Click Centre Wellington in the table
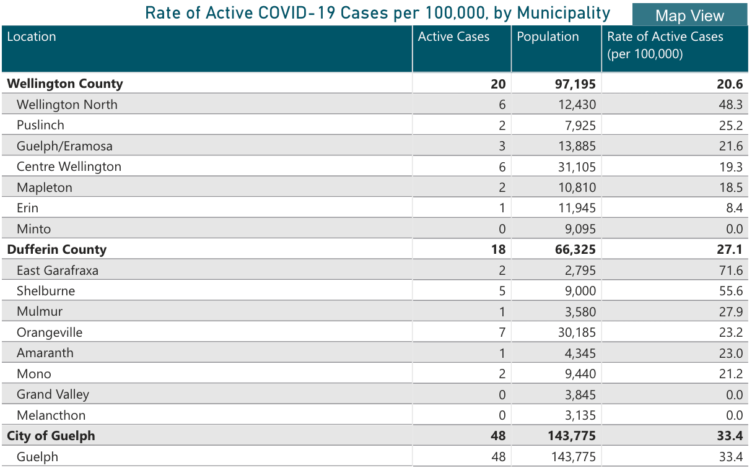 69,167
